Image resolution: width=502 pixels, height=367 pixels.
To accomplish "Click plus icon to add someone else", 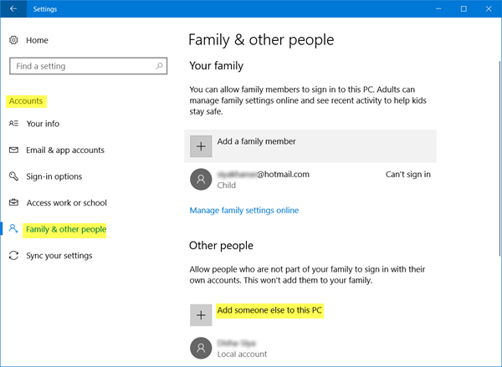I will tap(201, 314).
